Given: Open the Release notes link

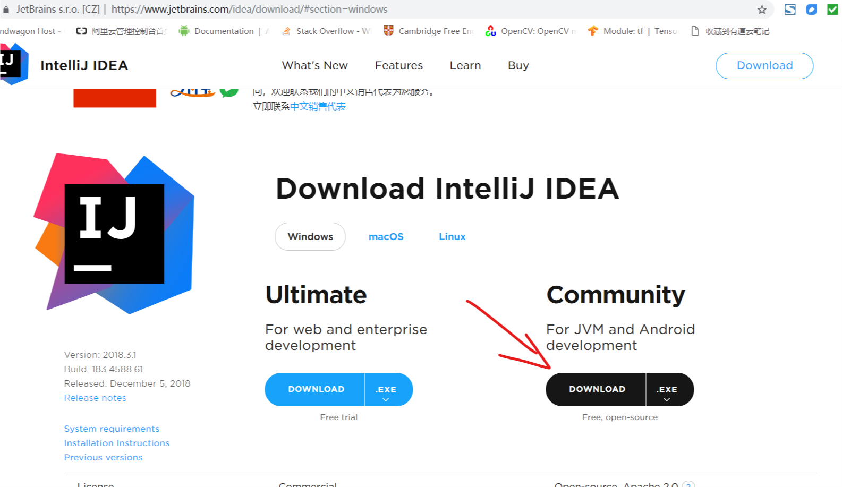Looking at the screenshot, I should click(x=95, y=398).
